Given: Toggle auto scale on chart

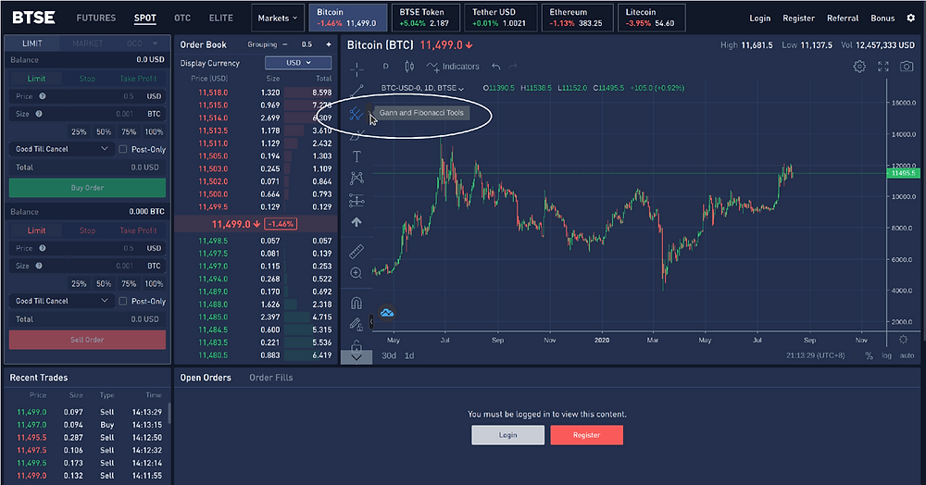Looking at the screenshot, I should click(907, 355).
